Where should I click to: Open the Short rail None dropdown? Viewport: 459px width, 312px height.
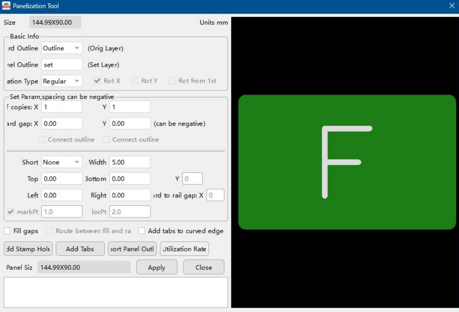click(62, 162)
